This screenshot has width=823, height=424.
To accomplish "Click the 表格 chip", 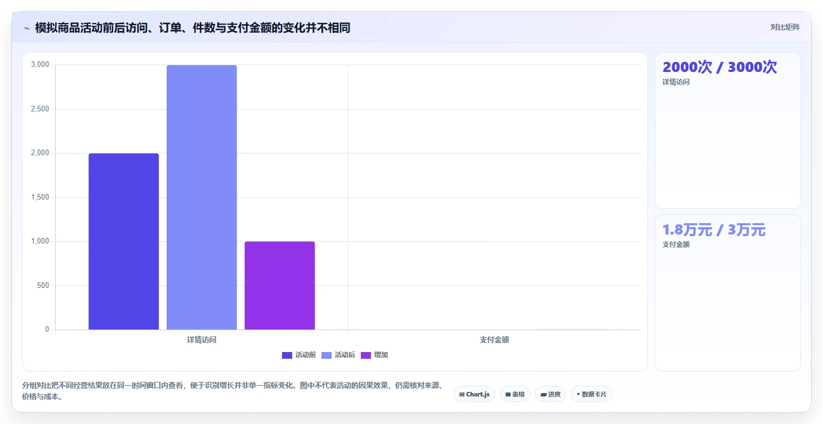I will coord(515,394).
